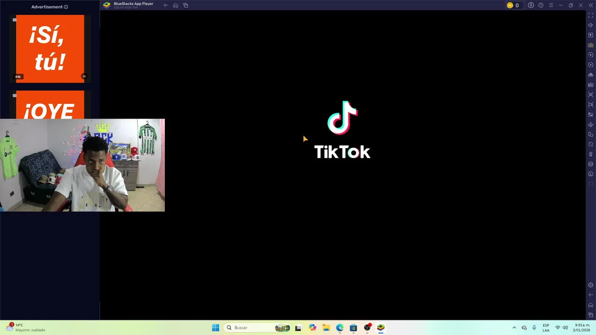Open the ESP LAA language selector
The image size is (596, 335).
(x=546, y=328)
